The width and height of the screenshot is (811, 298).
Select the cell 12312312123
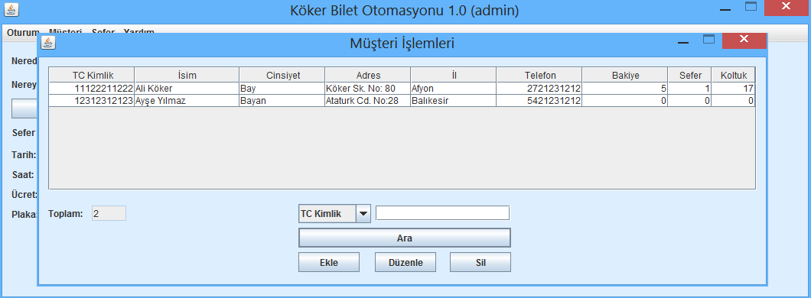click(92, 101)
